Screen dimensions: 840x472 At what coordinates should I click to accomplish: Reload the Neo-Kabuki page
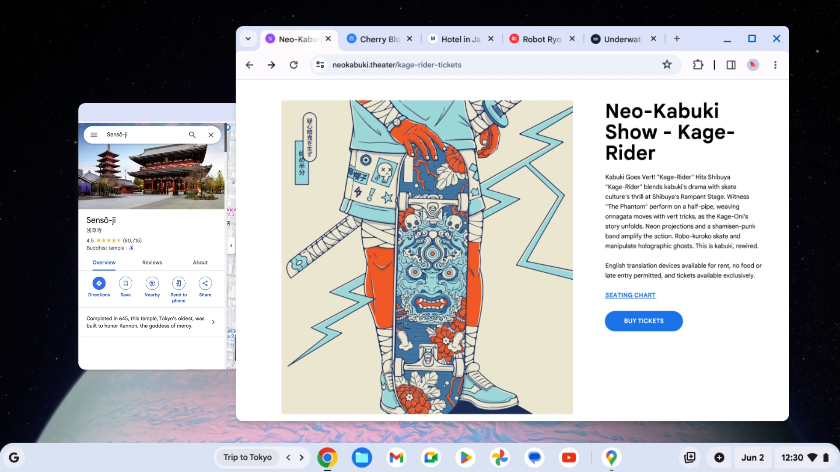294,65
